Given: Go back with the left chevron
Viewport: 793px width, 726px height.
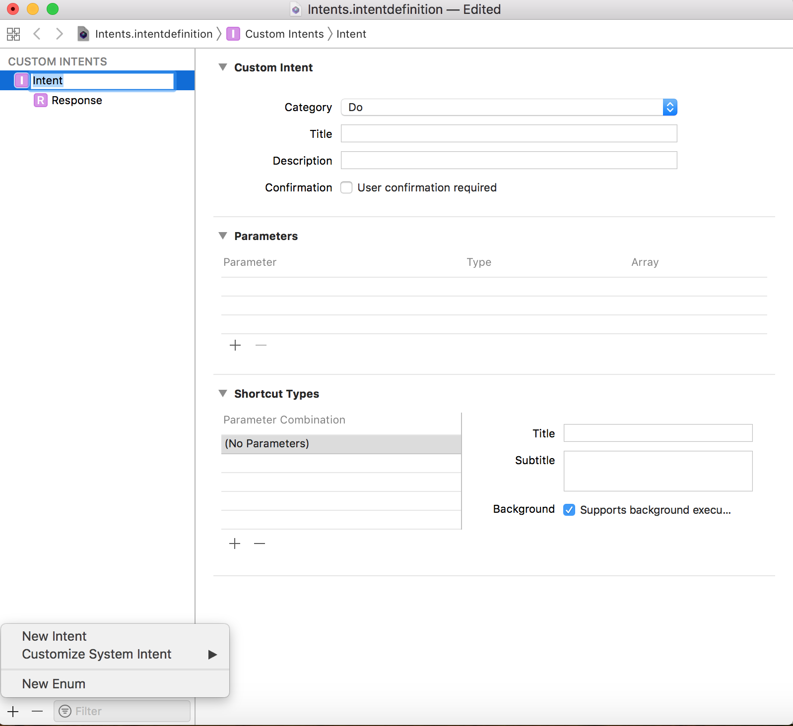Looking at the screenshot, I should tap(37, 34).
